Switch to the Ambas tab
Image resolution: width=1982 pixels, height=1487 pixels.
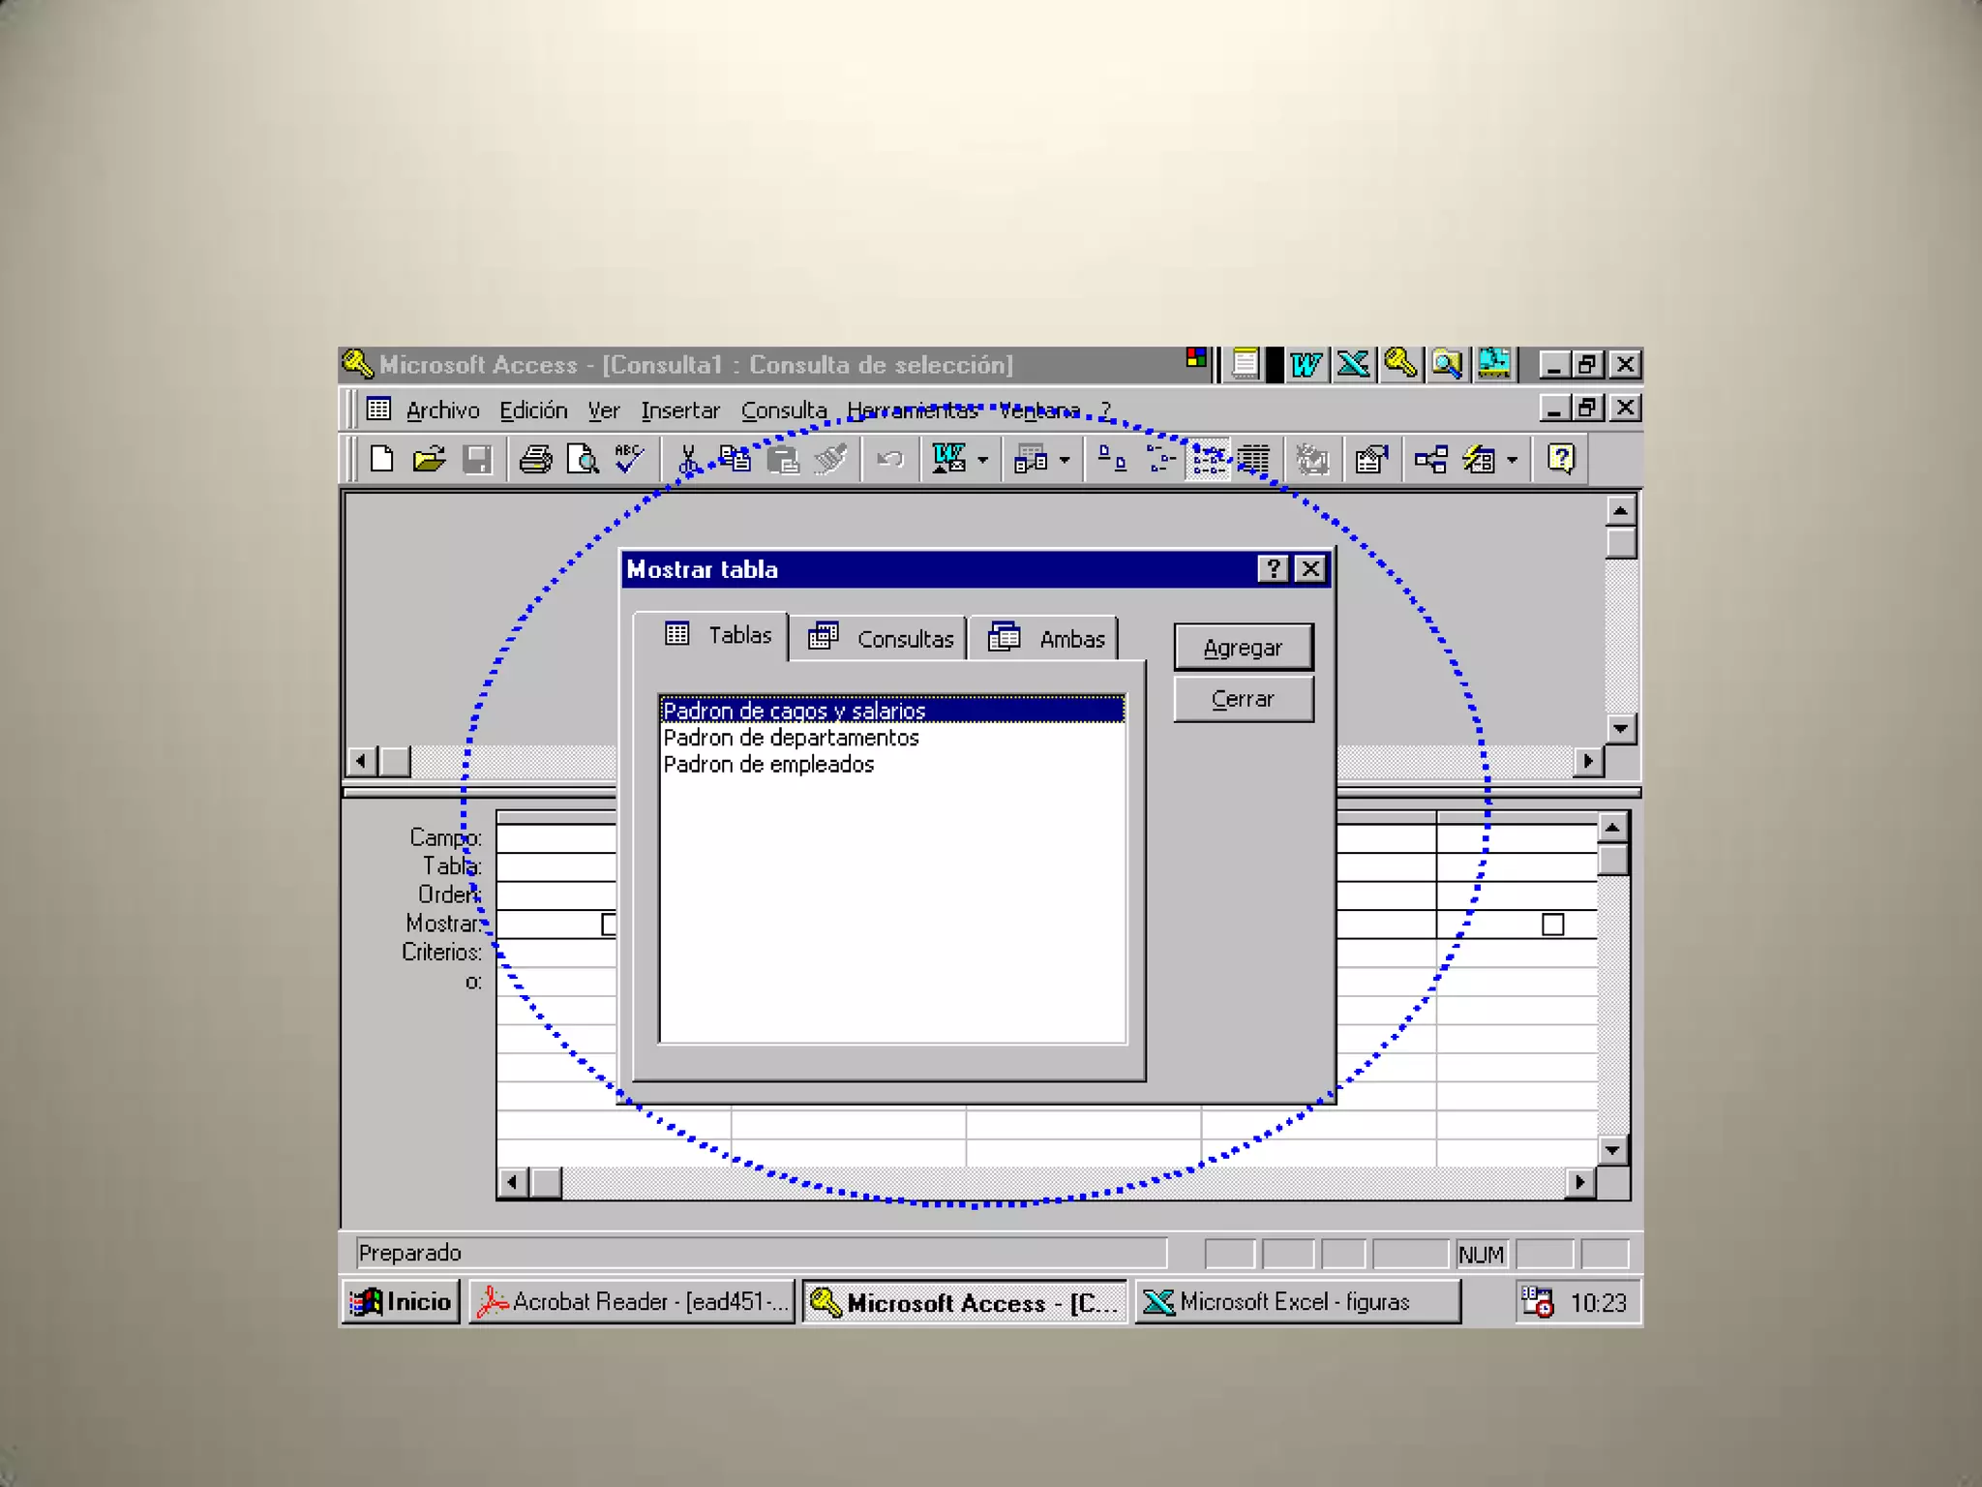pyautogui.click(x=1045, y=639)
